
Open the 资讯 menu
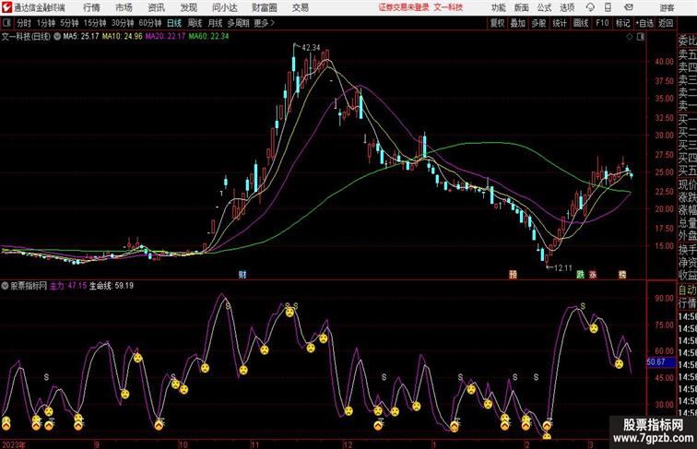point(157,7)
